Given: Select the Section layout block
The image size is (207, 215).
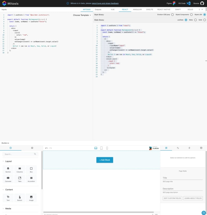Looking at the screenshot, I should tap(8, 170).
